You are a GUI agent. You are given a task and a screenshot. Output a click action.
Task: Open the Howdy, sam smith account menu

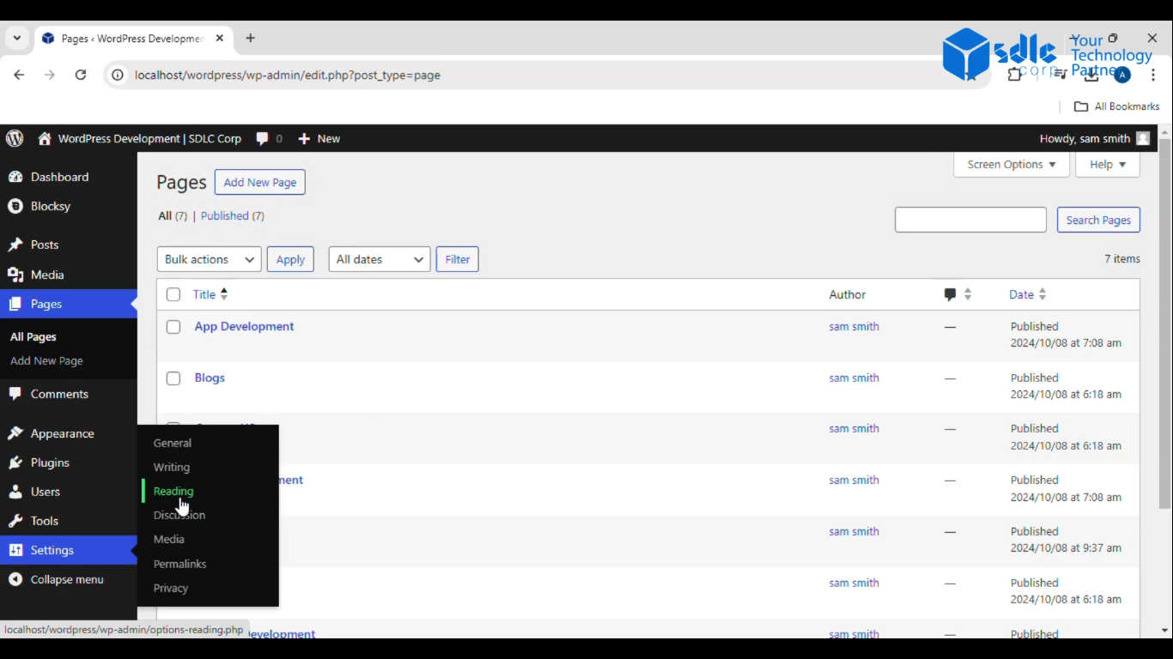coord(1095,138)
